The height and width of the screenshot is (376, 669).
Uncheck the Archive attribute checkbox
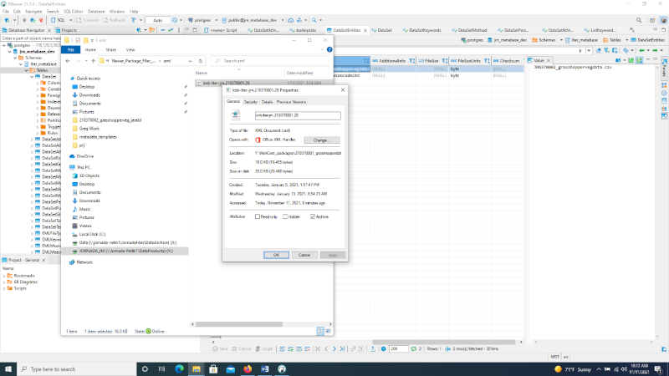tap(312, 216)
